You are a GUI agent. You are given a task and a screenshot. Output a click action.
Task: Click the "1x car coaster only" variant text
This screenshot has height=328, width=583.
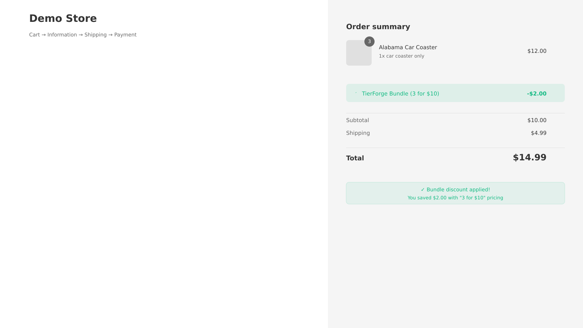402,56
